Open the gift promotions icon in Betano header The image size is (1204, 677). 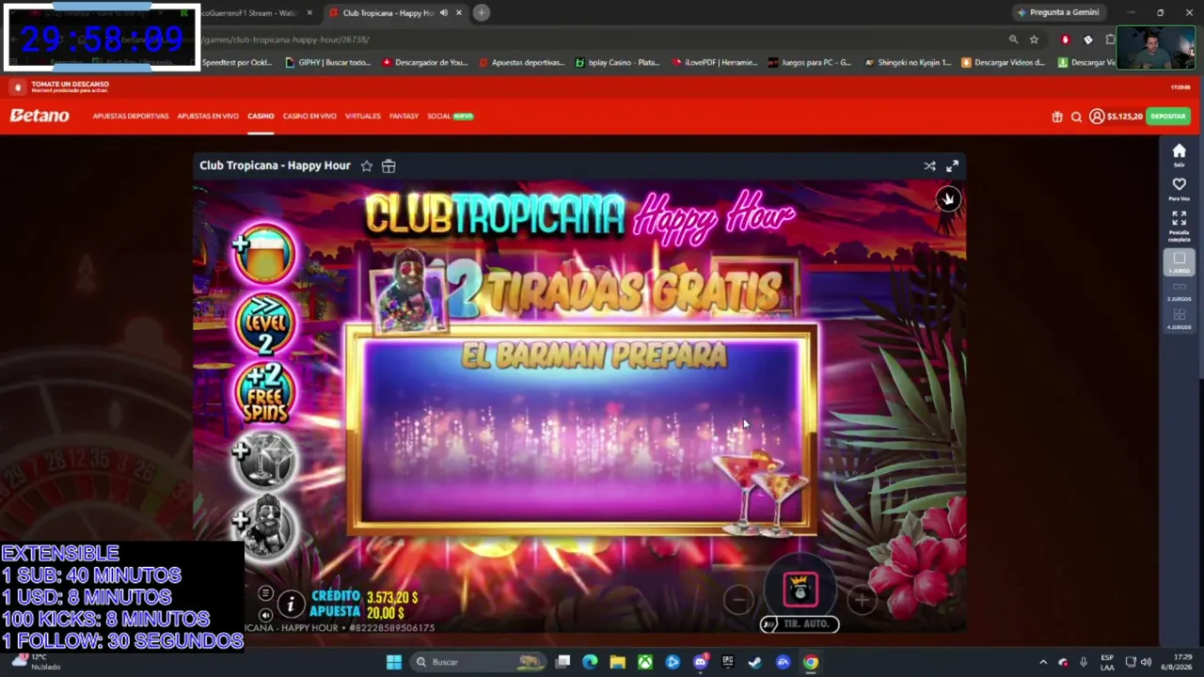click(x=1057, y=117)
